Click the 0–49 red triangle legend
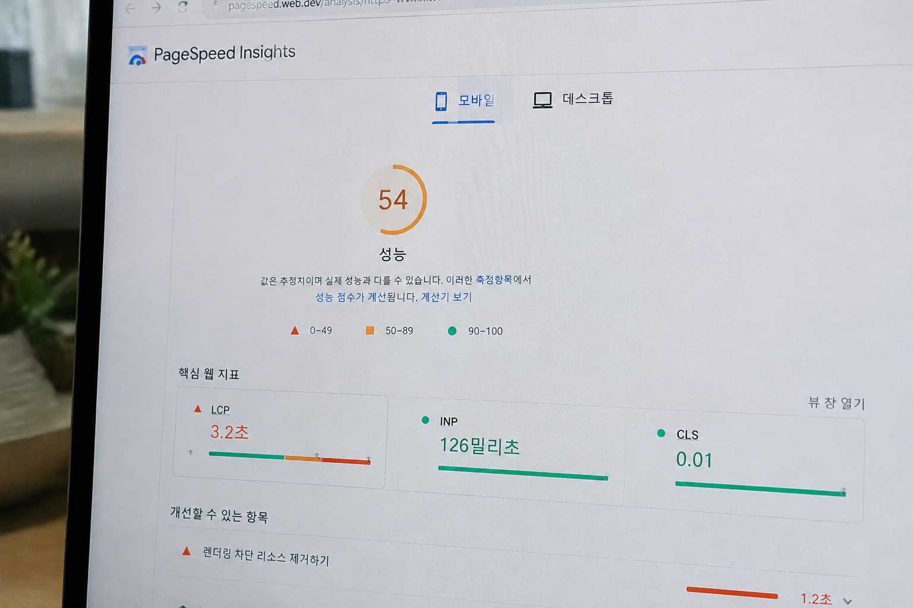 295,330
